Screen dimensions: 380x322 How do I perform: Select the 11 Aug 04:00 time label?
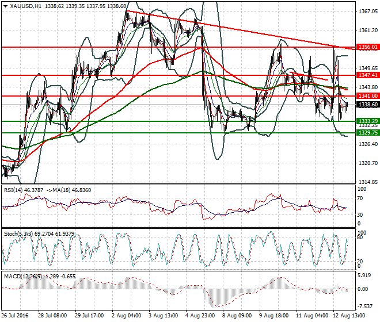point(312,316)
